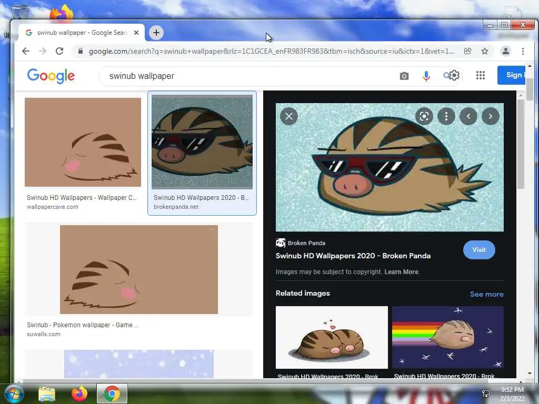Click the wallpapercave.com source text

(x=53, y=207)
